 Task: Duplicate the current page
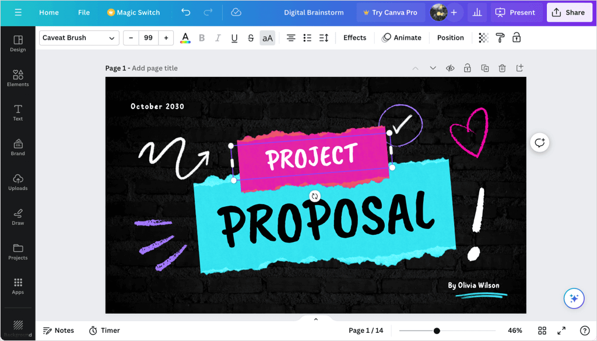coord(484,68)
